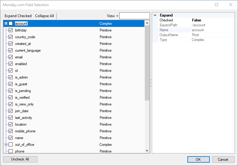Expand the out_of_office tree node
Viewport: 238px width, 166px height.
[6, 145]
